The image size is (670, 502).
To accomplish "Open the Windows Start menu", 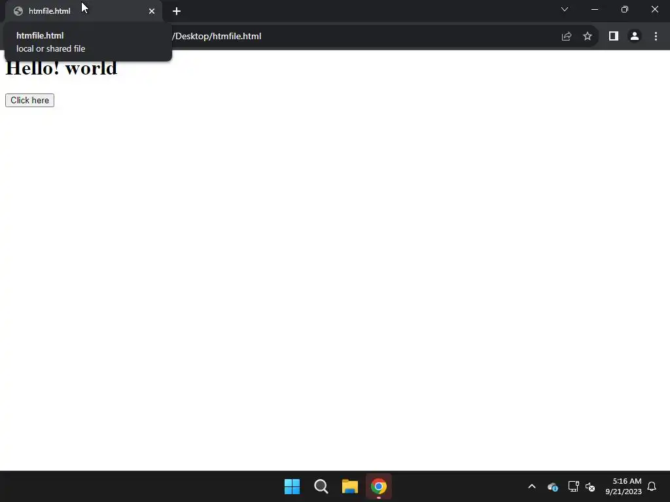I will point(292,486).
